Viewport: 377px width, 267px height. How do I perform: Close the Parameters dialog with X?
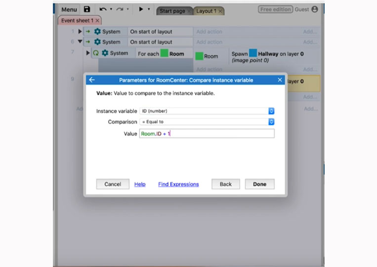(x=280, y=80)
